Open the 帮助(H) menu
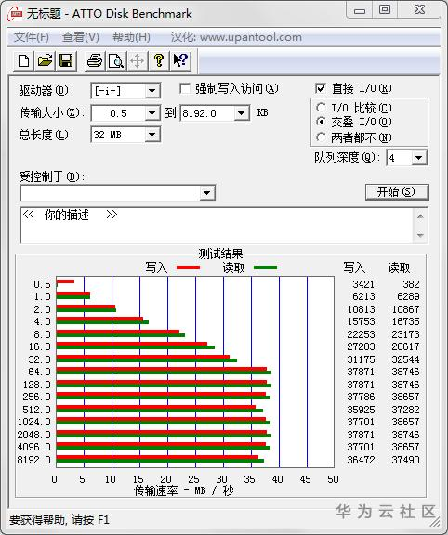 [131, 37]
